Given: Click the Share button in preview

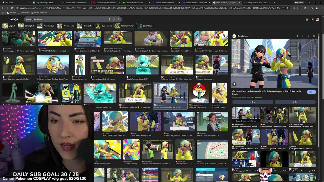Looking at the screenshot, I should pyautogui.click(x=253, y=102).
